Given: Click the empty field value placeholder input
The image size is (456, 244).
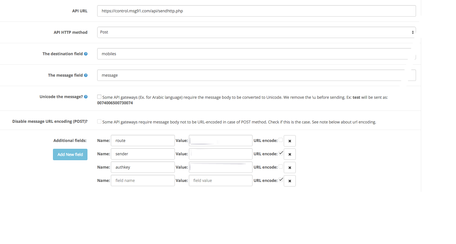Looking at the screenshot, I should click(x=221, y=181).
